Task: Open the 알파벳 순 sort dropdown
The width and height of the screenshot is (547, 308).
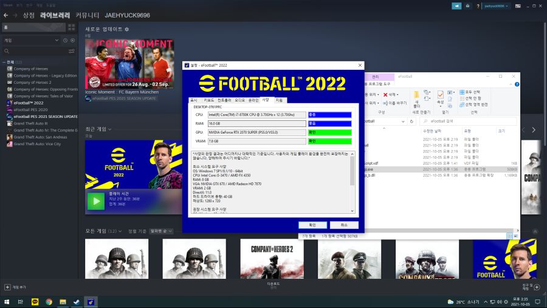Action: (x=161, y=231)
